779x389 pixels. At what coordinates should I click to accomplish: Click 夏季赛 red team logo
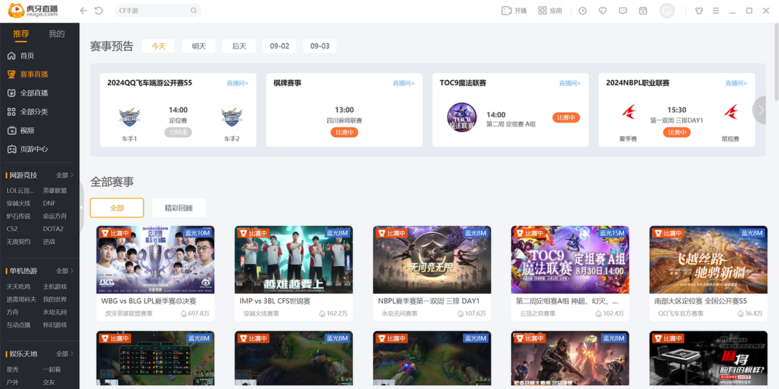628,112
